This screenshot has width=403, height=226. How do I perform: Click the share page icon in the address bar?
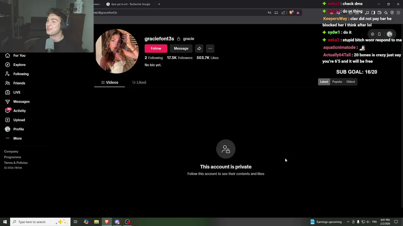[283, 13]
